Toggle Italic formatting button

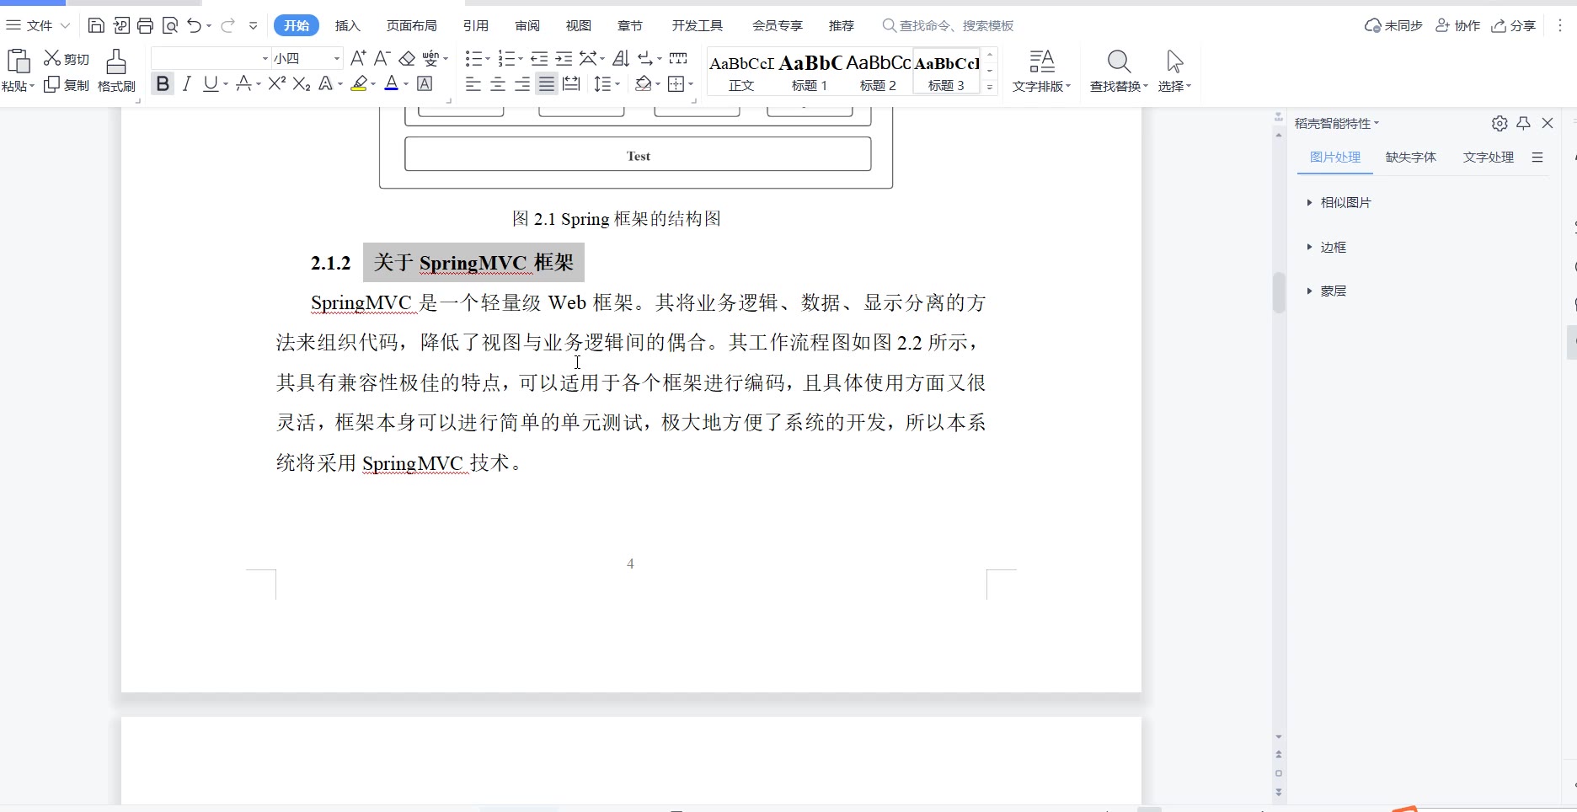(x=187, y=83)
